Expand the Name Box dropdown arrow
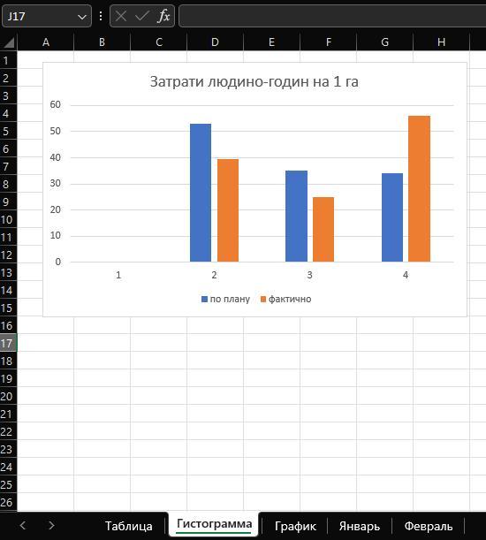The width and height of the screenshot is (486, 540). click(x=82, y=17)
